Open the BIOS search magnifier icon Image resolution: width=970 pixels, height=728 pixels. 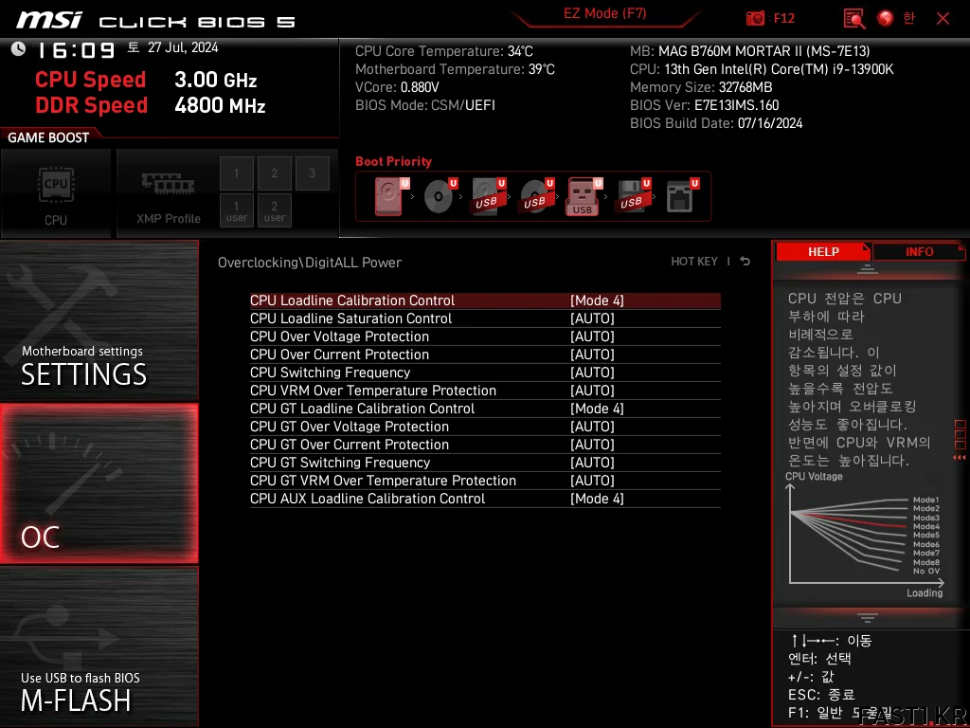coord(853,19)
